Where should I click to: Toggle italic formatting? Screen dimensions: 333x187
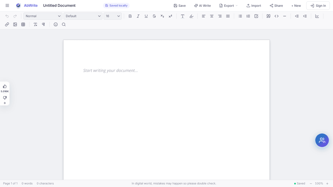pos(138,16)
